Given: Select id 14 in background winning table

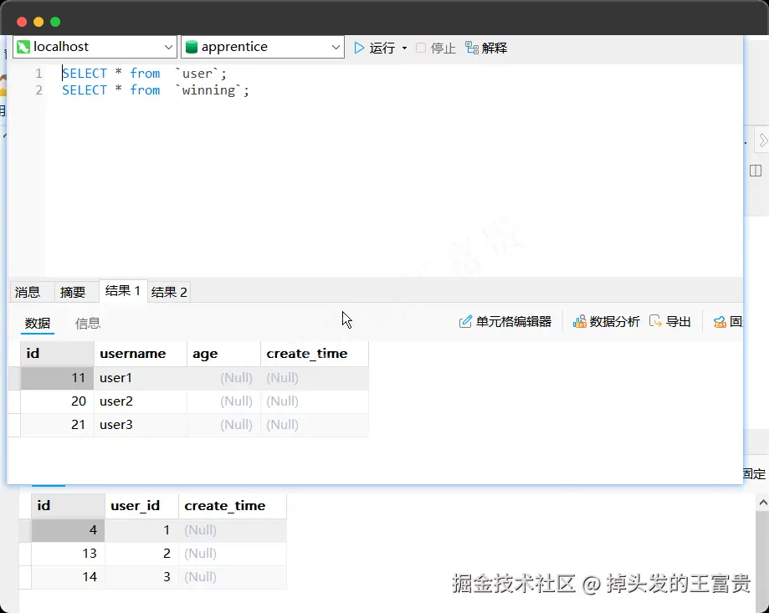Looking at the screenshot, I should tap(68, 577).
